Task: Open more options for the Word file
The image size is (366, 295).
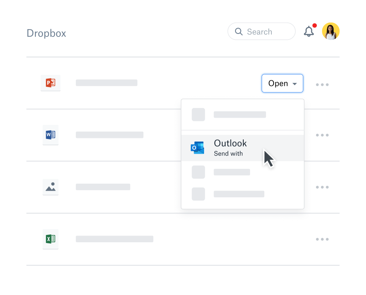Action: [x=322, y=135]
